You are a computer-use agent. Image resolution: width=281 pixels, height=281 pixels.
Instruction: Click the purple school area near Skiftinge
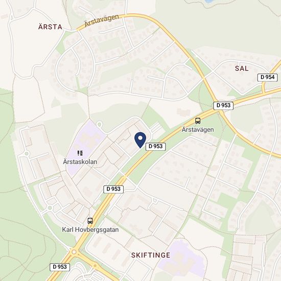[183, 258]
